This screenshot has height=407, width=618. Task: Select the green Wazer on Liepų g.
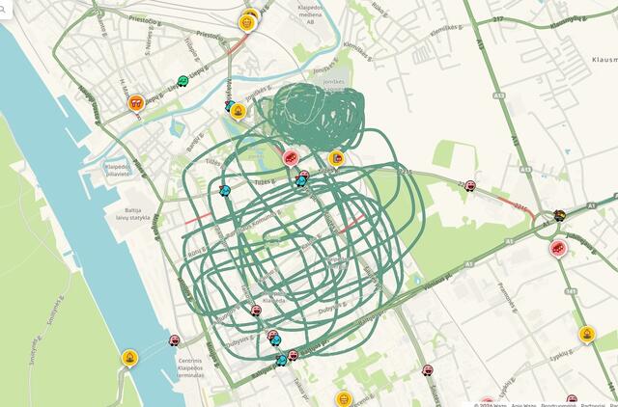[183, 81]
